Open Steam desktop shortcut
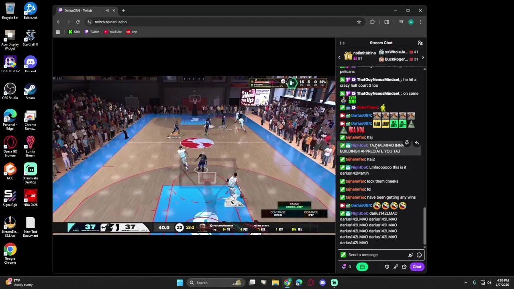Viewport: 514px width, 289px height. [x=31, y=91]
